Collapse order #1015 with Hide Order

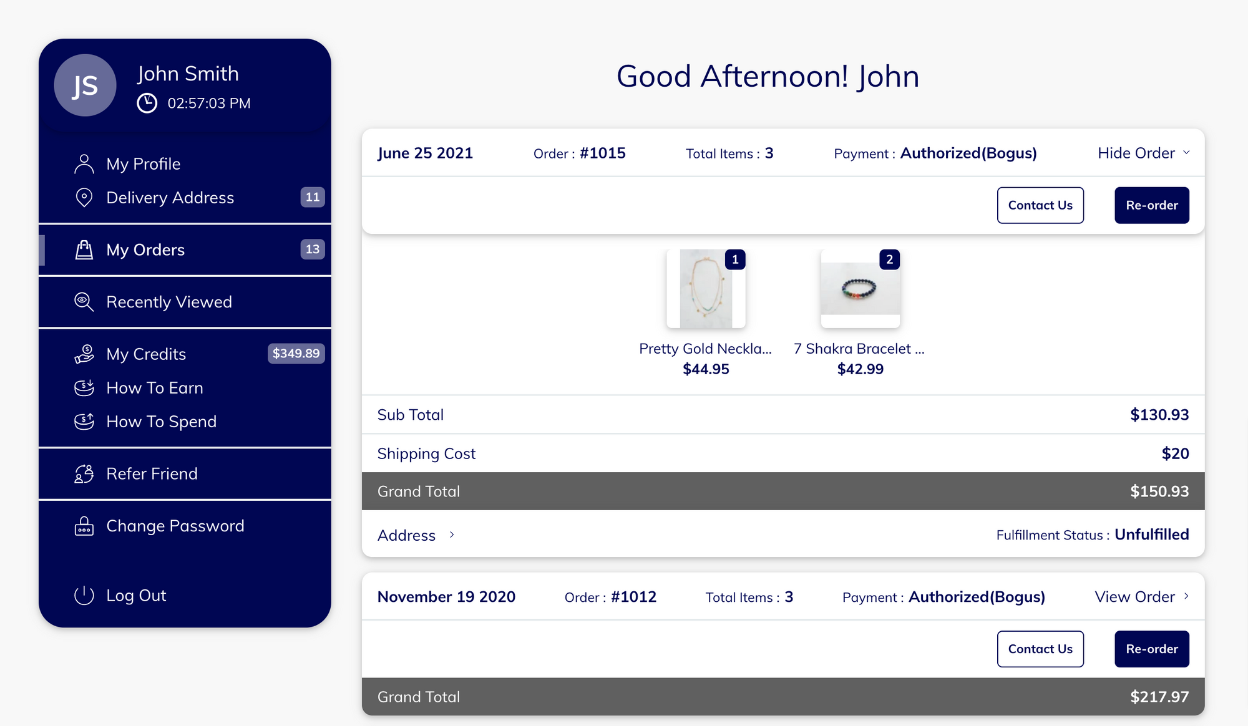(x=1143, y=153)
